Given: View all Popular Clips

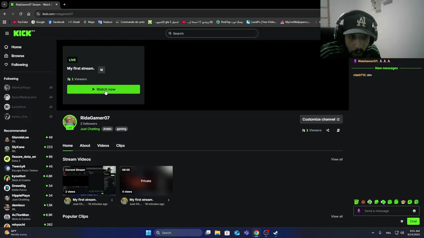Looking at the screenshot, I should click(x=337, y=217).
